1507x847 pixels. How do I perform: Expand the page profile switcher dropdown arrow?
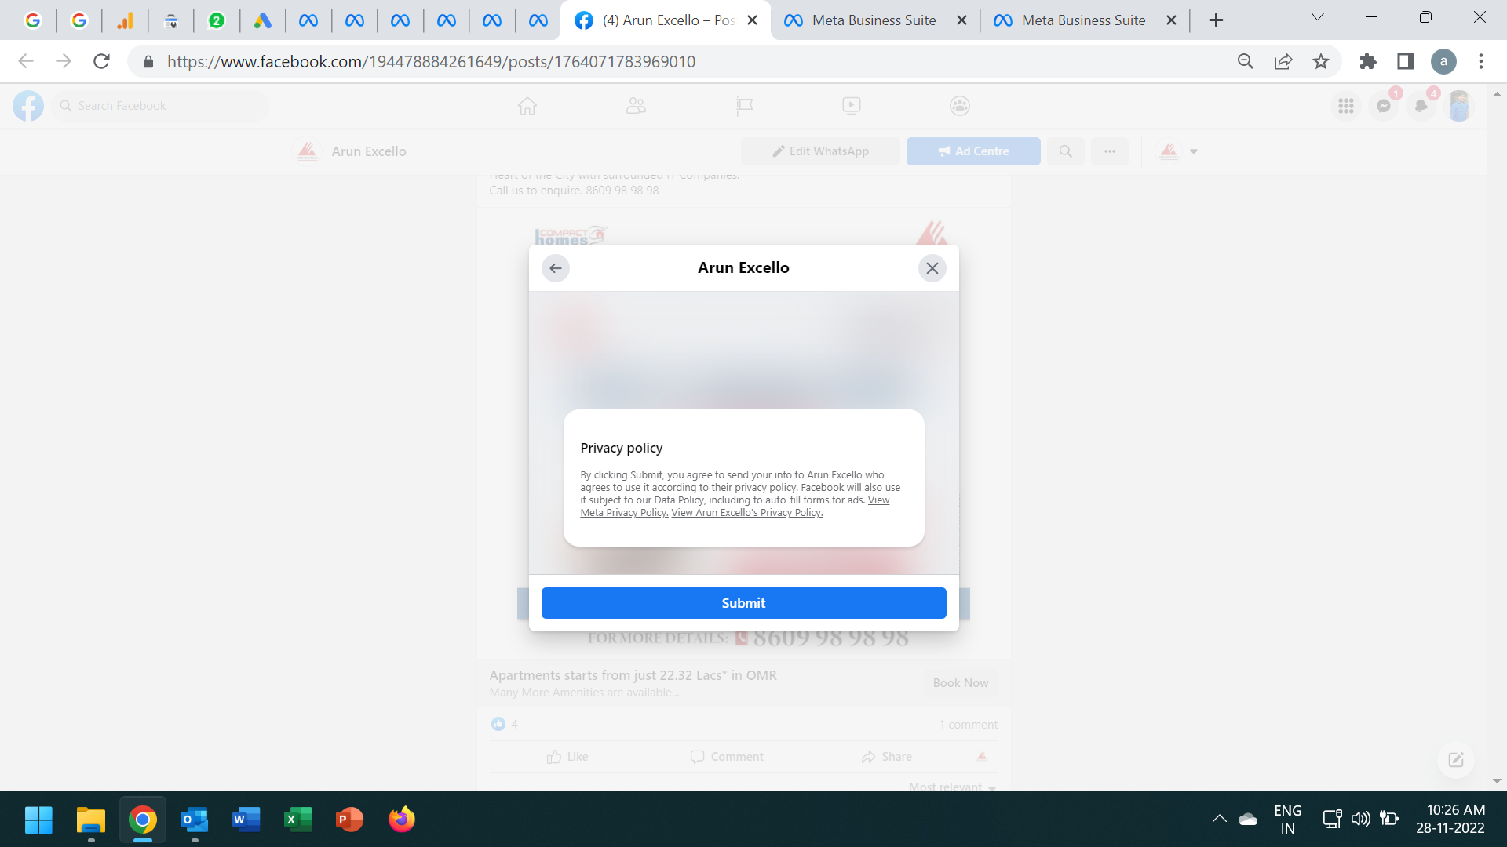click(1194, 151)
